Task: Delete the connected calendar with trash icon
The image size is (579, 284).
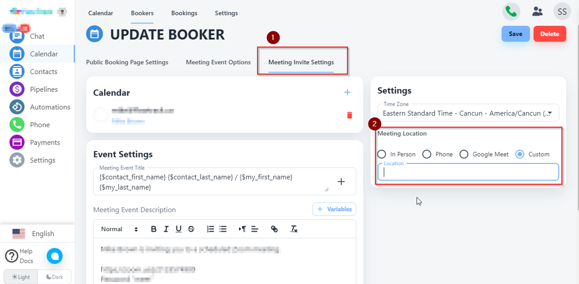Action: (x=349, y=115)
